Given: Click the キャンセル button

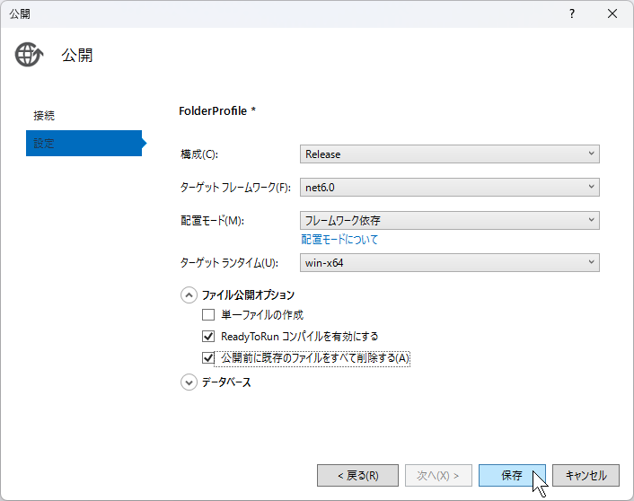Looking at the screenshot, I should click(586, 476).
